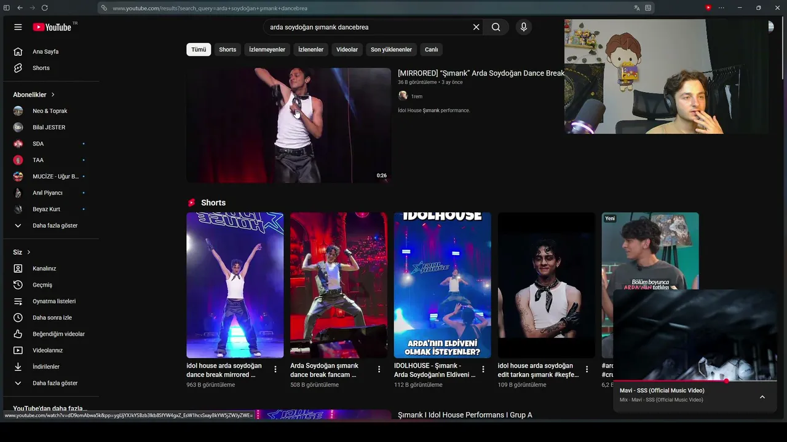
Task: Open the YouTube hamburger guide menu
Action: click(x=18, y=27)
